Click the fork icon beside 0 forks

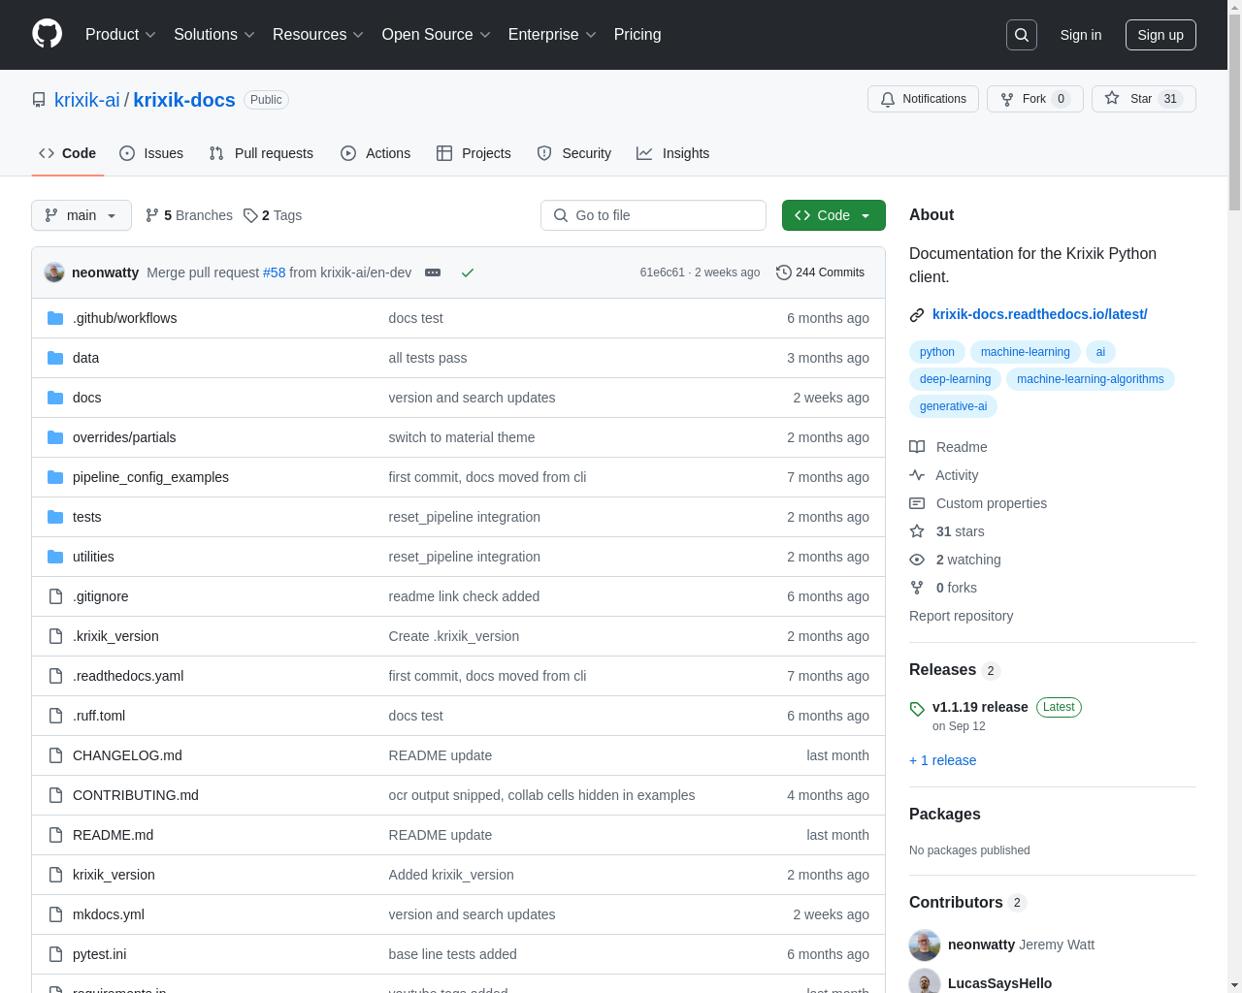(917, 588)
